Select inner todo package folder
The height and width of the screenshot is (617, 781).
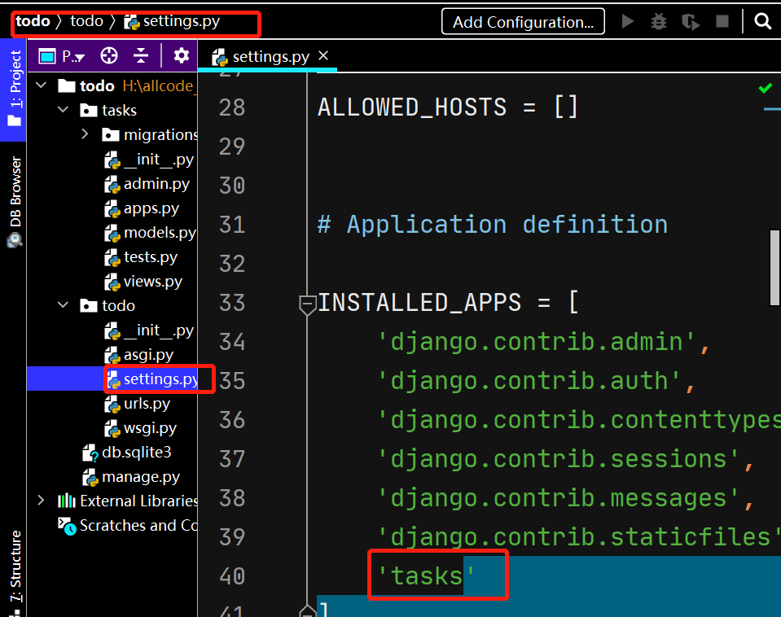[107, 305]
